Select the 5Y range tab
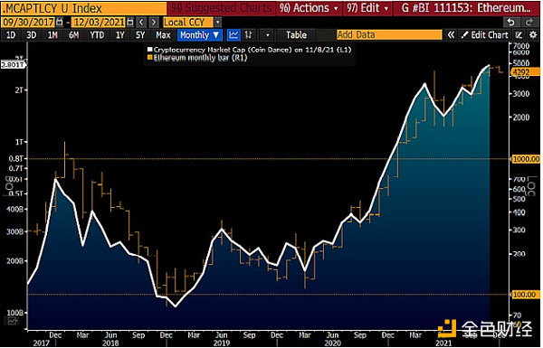Image resolution: width=543 pixels, height=348 pixels. 140,35
